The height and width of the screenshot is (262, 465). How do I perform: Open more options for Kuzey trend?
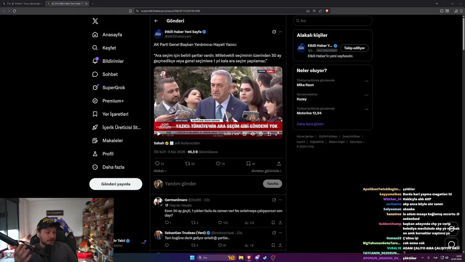pos(366,95)
